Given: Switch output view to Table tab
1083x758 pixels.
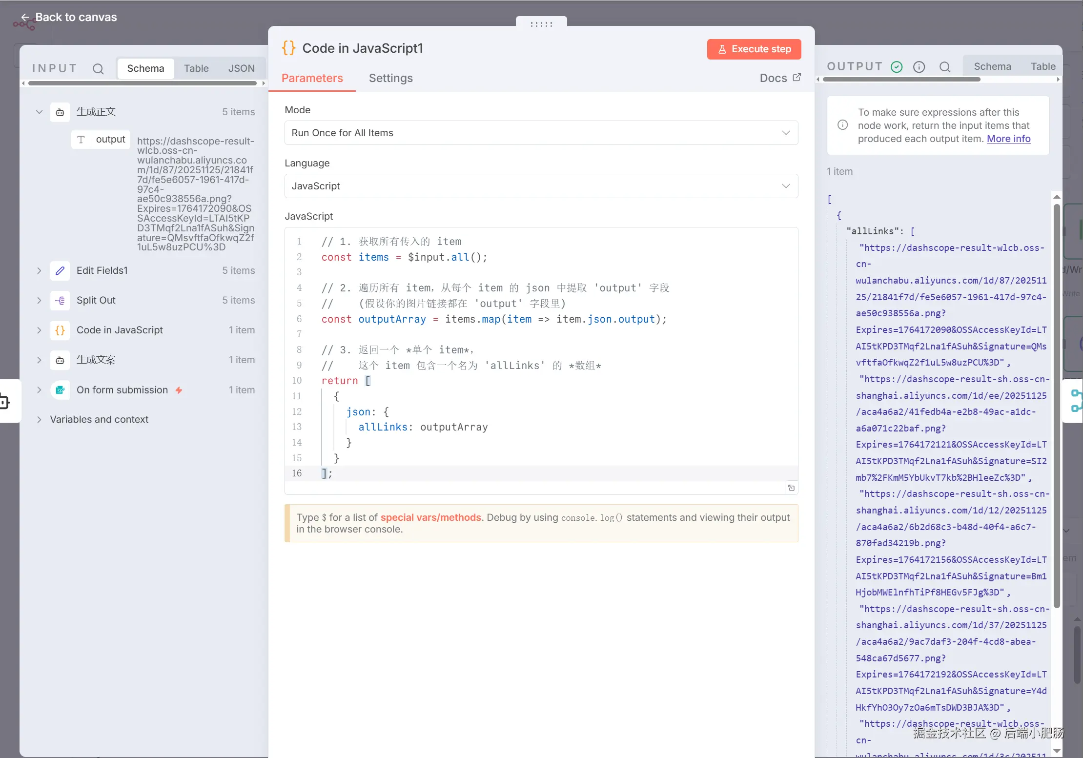Looking at the screenshot, I should click(x=1042, y=66).
